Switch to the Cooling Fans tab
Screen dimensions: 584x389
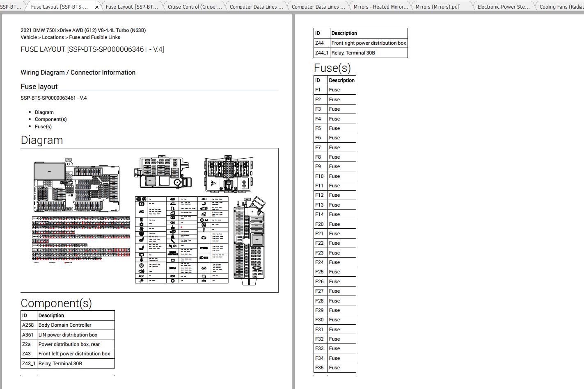coord(561,7)
